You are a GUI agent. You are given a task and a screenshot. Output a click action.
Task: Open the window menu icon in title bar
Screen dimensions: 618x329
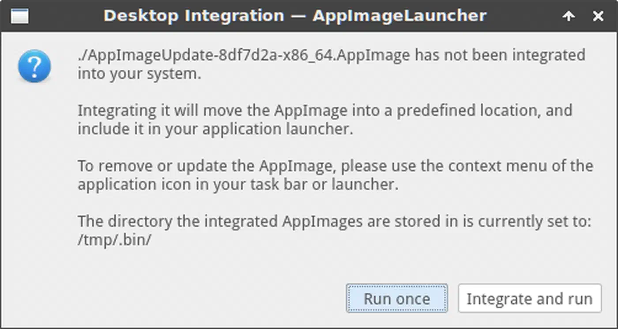click(x=19, y=16)
